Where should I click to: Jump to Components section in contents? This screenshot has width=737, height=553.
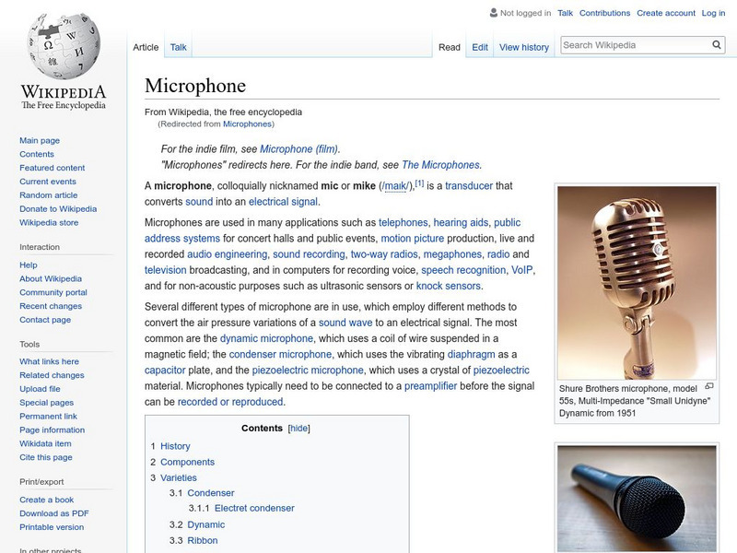(187, 462)
